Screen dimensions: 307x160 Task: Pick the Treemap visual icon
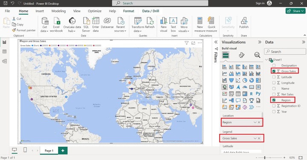point(258,80)
